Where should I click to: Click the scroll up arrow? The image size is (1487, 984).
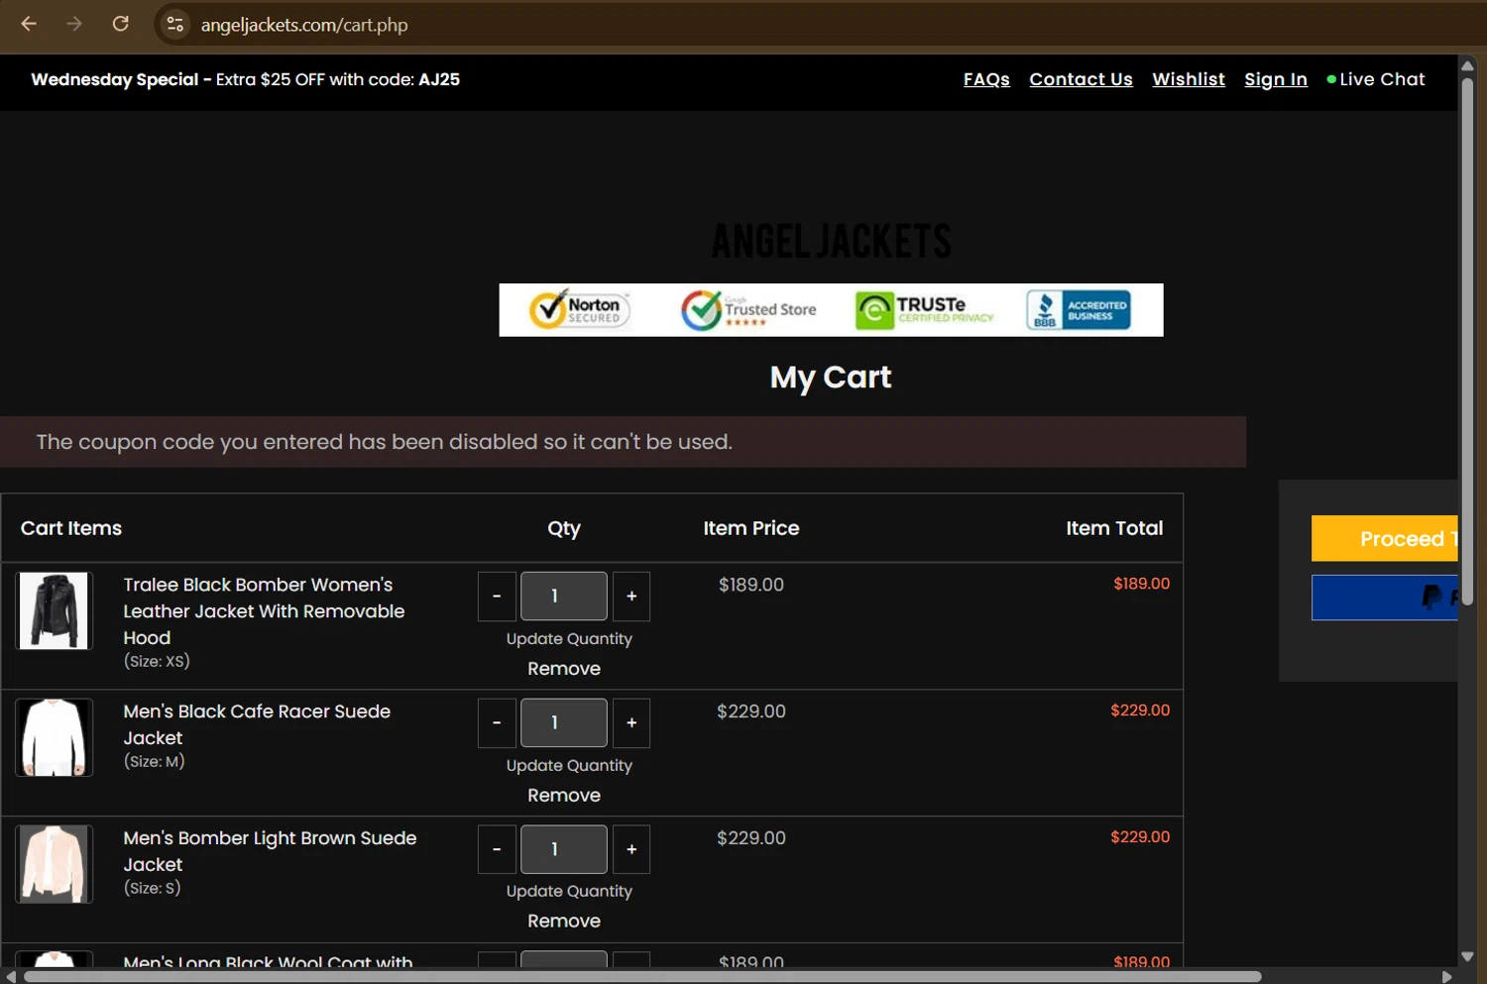(x=1468, y=65)
